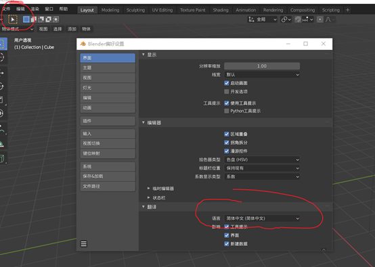375x267 pixels.
Task: Open the 灯光 preferences section
Action: (108, 88)
